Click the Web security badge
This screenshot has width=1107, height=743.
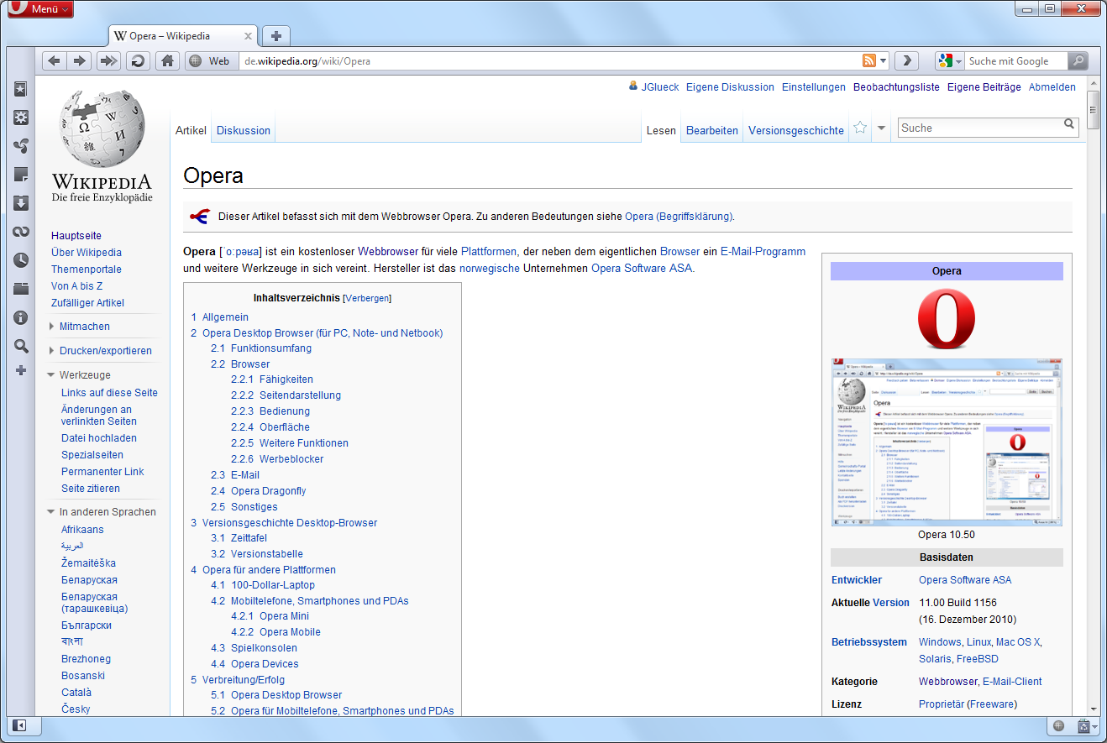click(210, 60)
